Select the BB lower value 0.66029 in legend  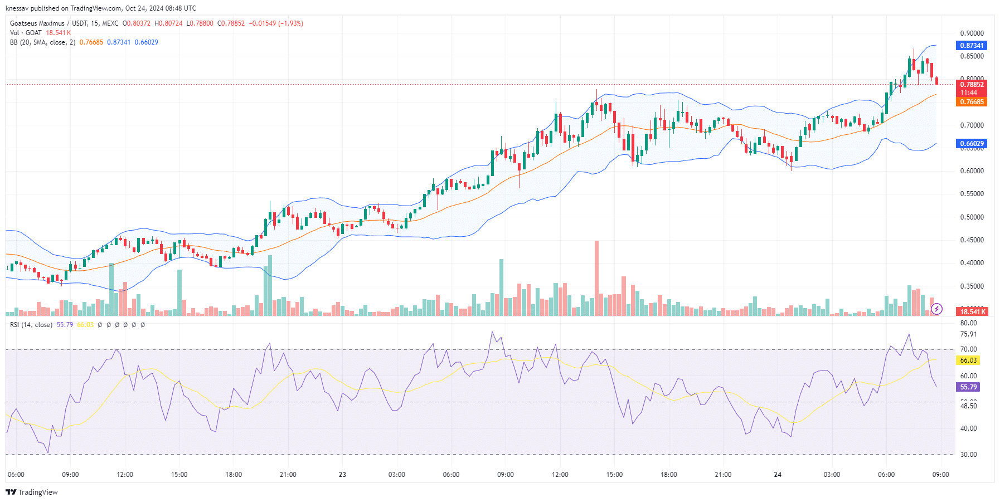[x=146, y=42]
